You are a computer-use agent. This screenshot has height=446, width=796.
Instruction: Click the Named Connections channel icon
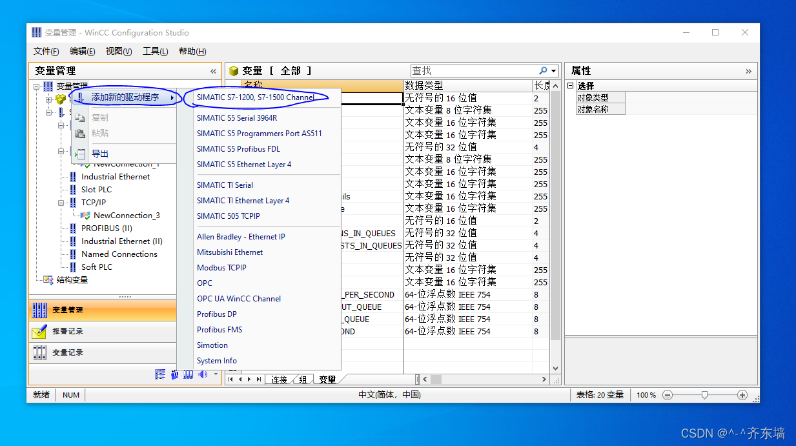(73, 254)
